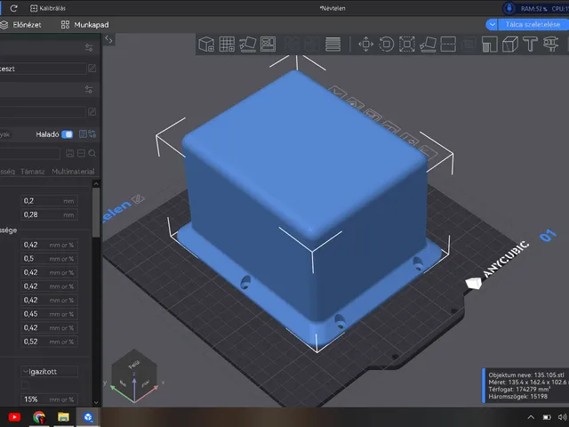Click the slicer app icon in taskbar
Image resolution: width=569 pixels, height=427 pixels.
coord(88,417)
